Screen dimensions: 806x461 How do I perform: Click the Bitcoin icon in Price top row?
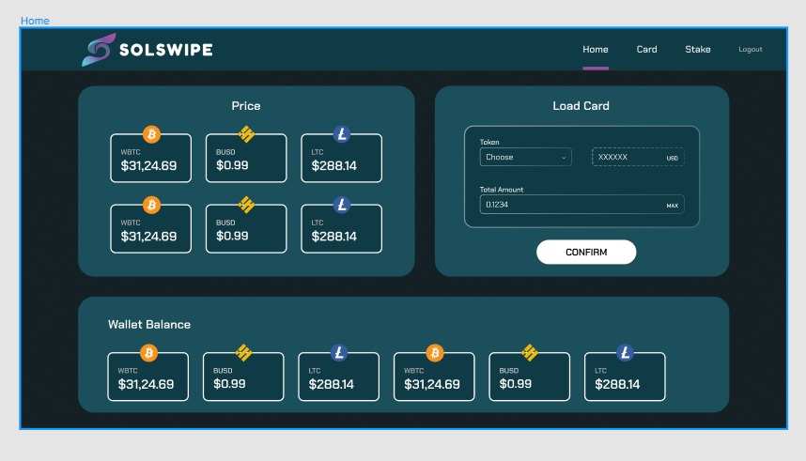click(x=151, y=134)
